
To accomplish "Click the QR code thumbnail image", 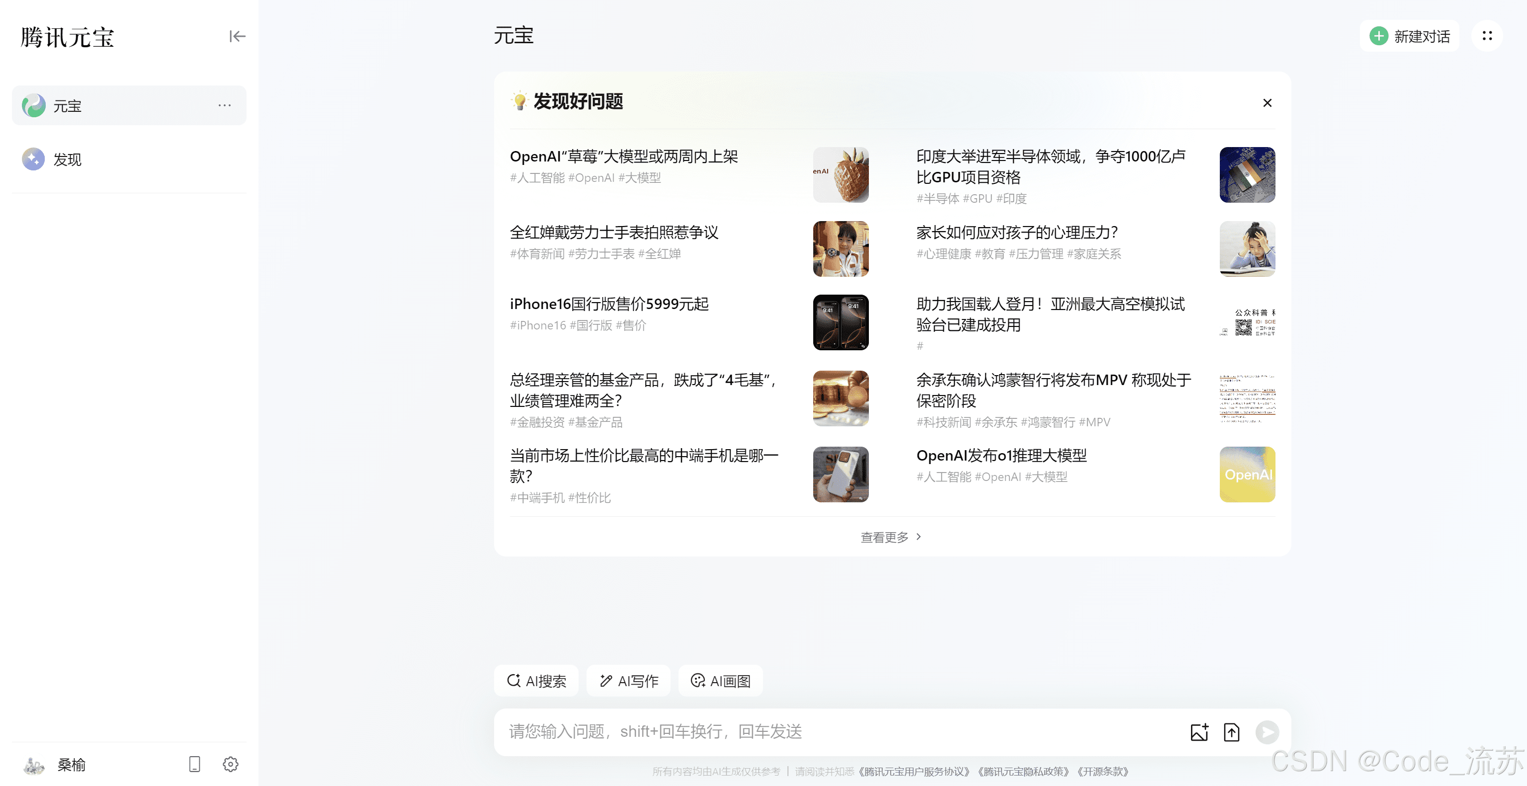I will [1247, 322].
